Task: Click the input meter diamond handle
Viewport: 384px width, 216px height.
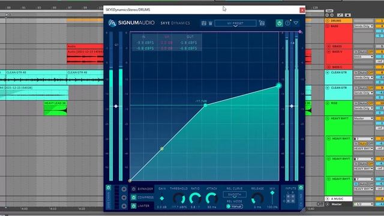Action: tap(116, 106)
